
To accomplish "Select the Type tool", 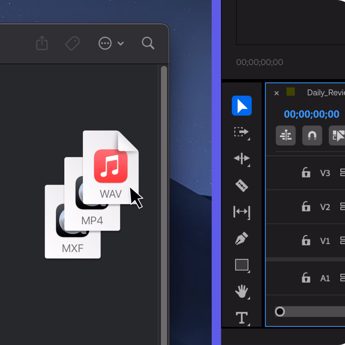I will [x=242, y=318].
